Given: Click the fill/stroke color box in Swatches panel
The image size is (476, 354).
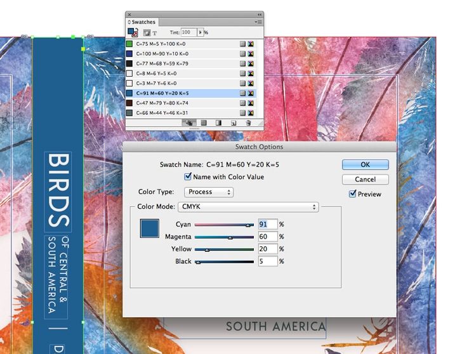Looking at the screenshot, I should (x=133, y=32).
